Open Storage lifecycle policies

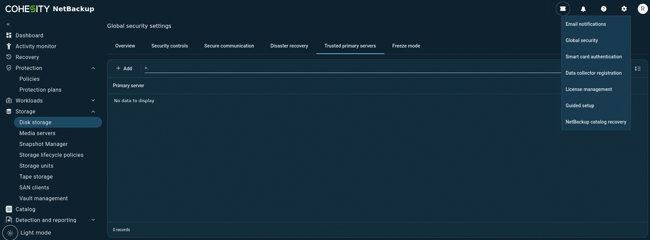pos(51,155)
